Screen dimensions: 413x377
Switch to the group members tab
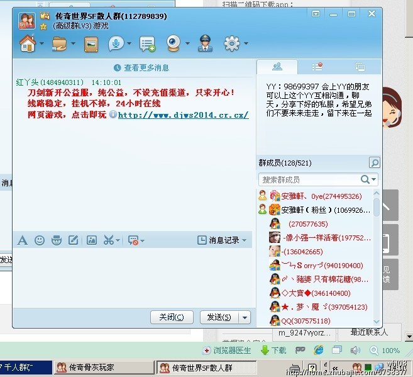277,67
